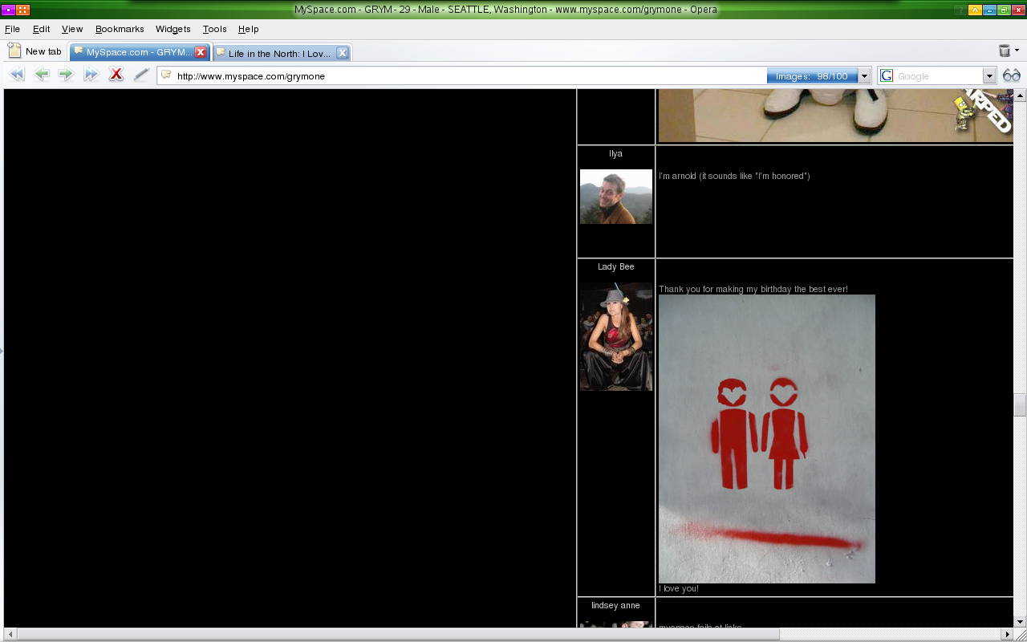The height and width of the screenshot is (642, 1027).
Task: Switch to the MySpace.com GRYM tab
Action: point(139,52)
